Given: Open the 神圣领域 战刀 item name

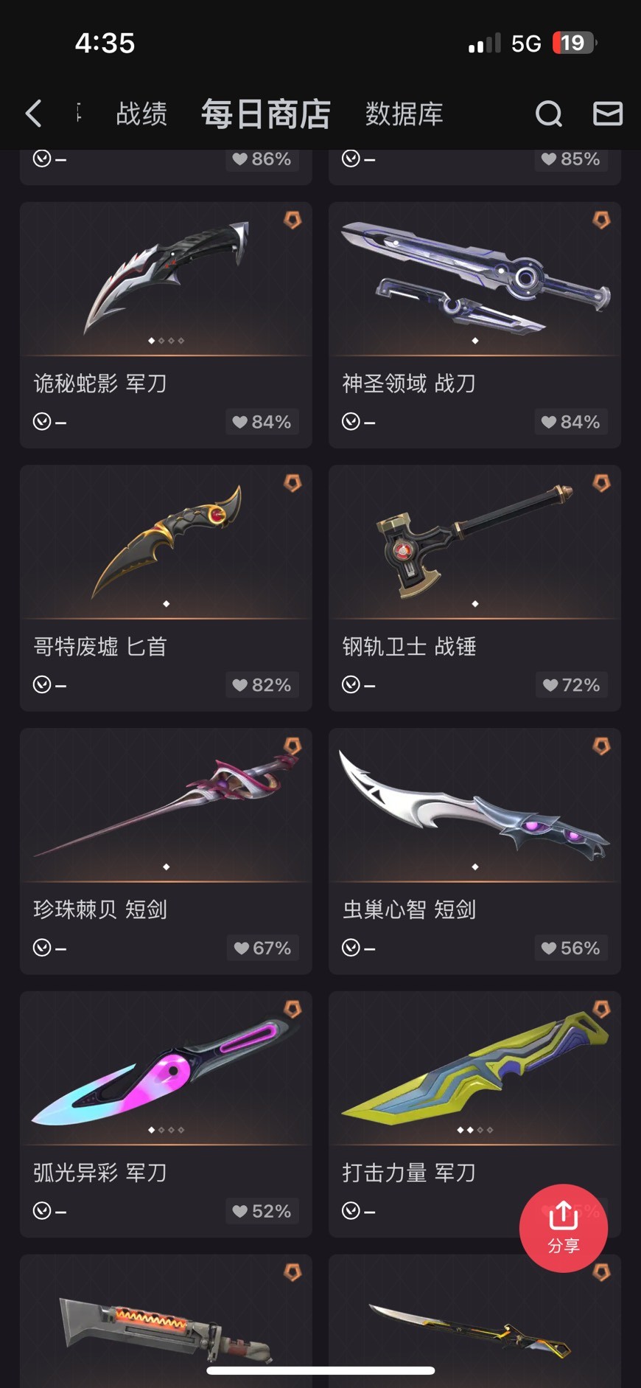Looking at the screenshot, I should tap(409, 384).
